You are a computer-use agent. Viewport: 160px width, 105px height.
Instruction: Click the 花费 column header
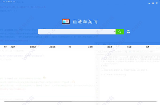coord(148,47)
